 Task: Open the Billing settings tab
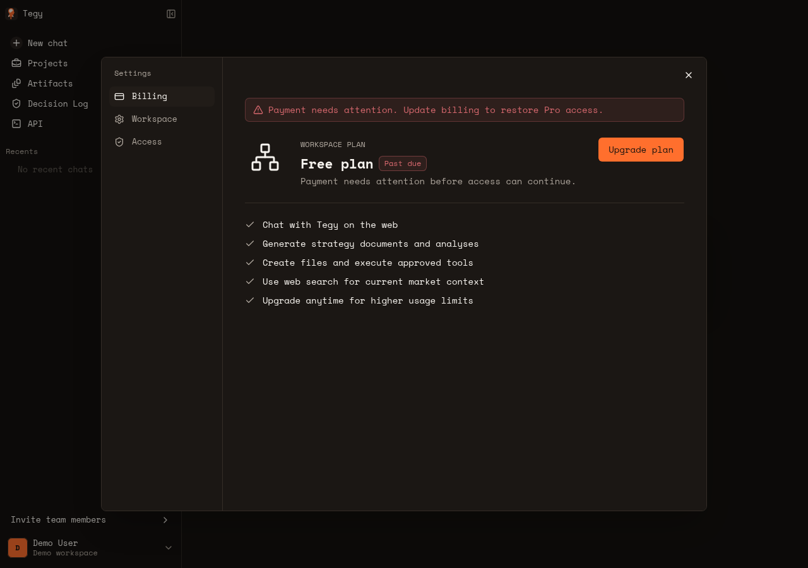point(162,97)
